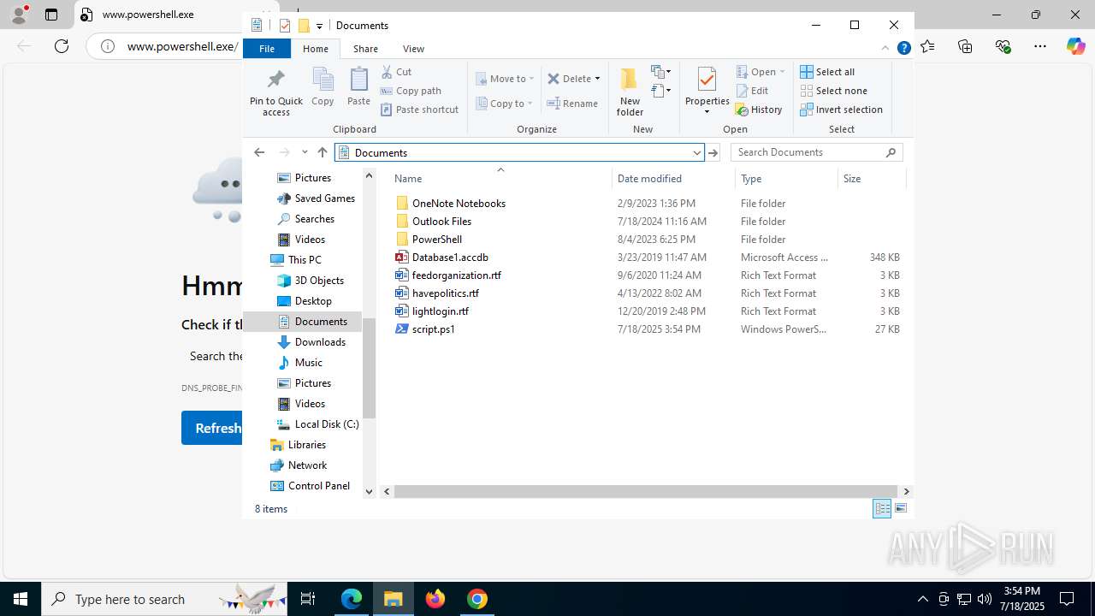Refresh the browser page icon
The width and height of the screenshot is (1095, 616).
(62, 46)
